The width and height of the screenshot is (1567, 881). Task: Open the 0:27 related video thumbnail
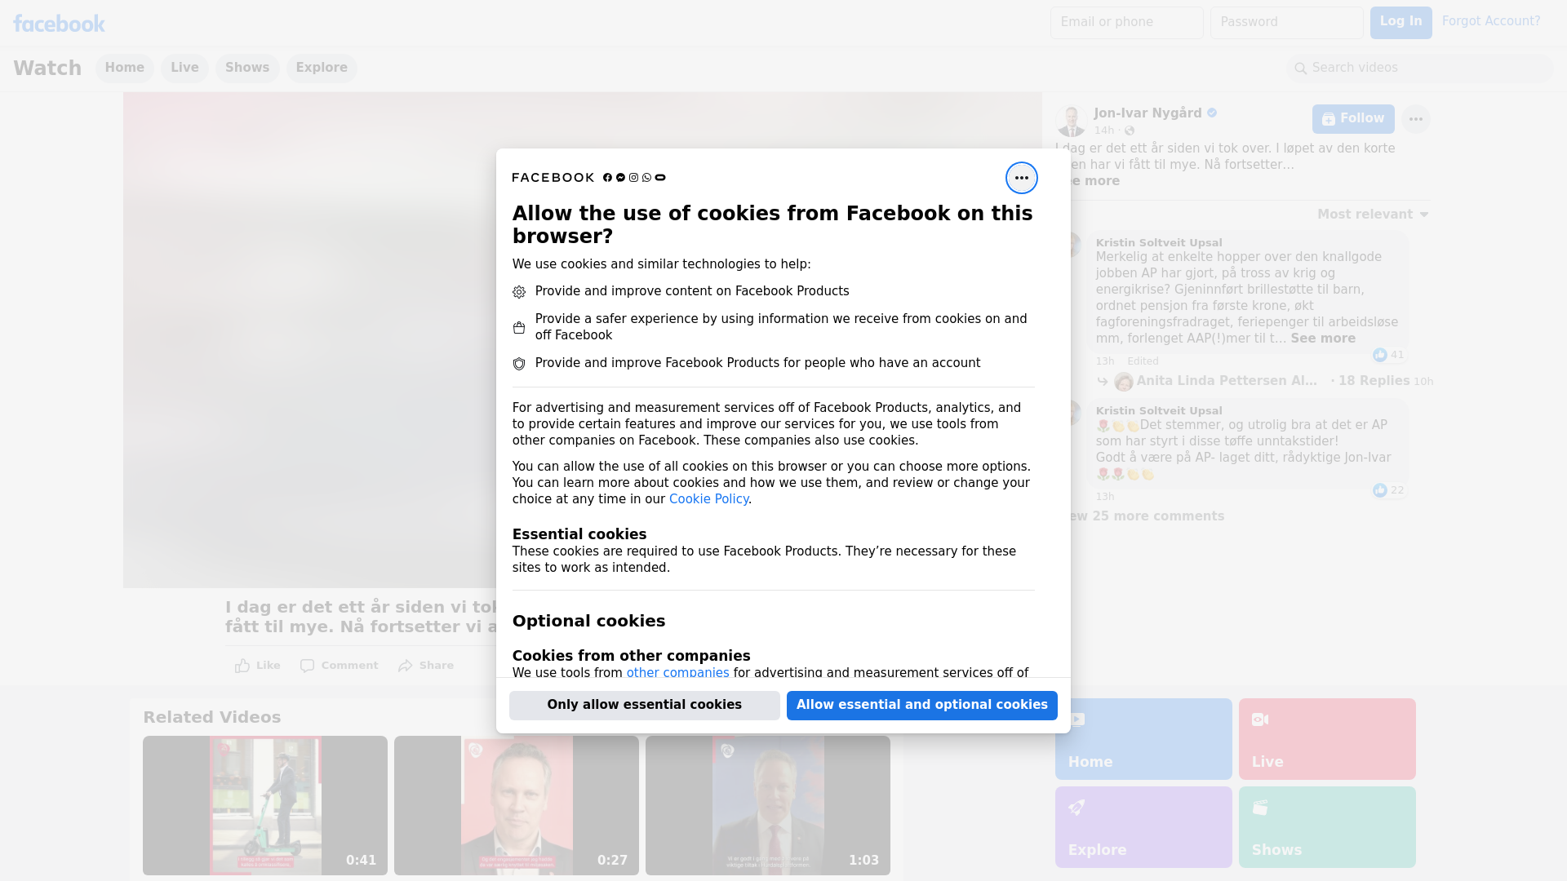pyautogui.click(x=517, y=806)
